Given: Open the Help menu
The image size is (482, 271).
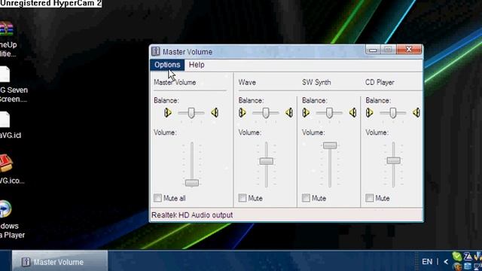Looking at the screenshot, I should click(197, 65).
